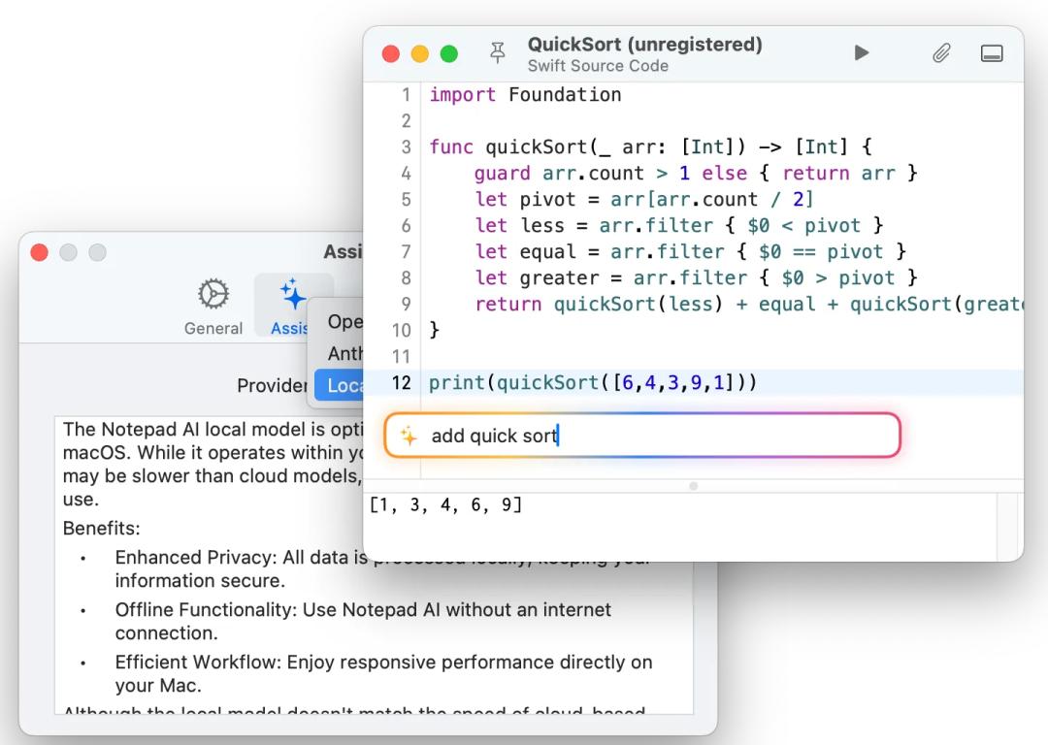Click the 'import Foundation' line of code
Image resolution: width=1048 pixels, height=745 pixels.
tap(524, 94)
